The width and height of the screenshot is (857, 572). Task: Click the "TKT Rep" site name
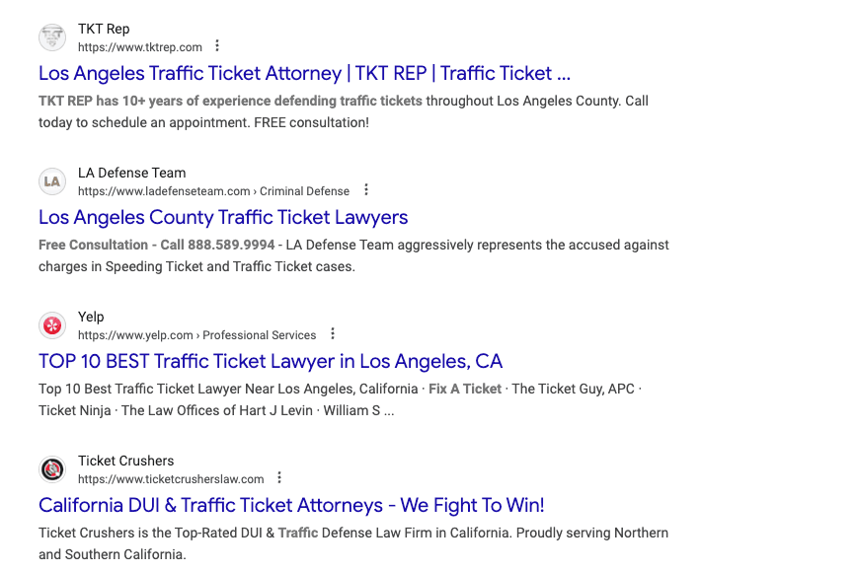(104, 29)
